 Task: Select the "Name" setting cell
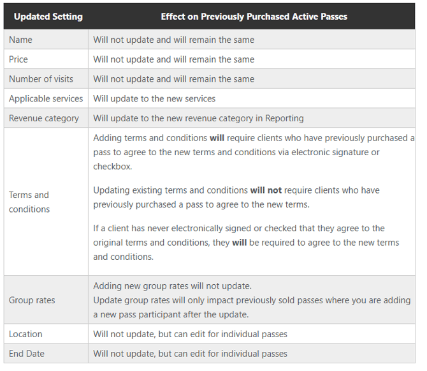coord(20,40)
